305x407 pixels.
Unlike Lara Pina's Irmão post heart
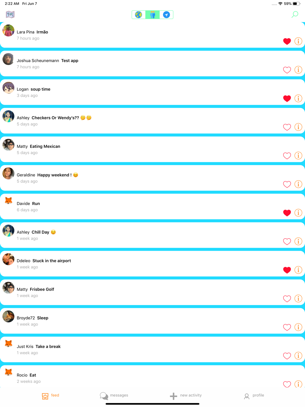(x=287, y=41)
